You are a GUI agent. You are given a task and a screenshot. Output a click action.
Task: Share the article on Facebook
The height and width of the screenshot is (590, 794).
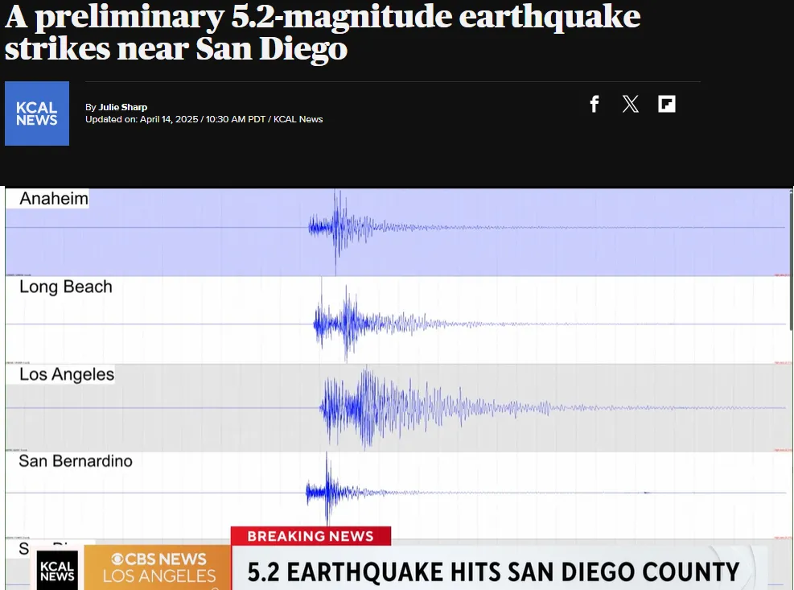click(594, 104)
